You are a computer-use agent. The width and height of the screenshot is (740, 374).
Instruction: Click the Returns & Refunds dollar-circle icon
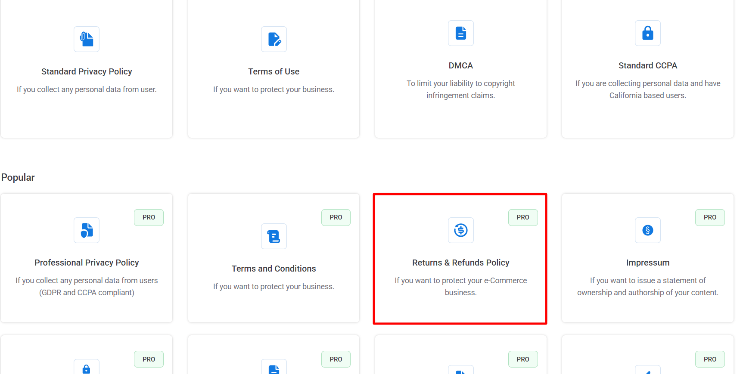click(x=460, y=230)
